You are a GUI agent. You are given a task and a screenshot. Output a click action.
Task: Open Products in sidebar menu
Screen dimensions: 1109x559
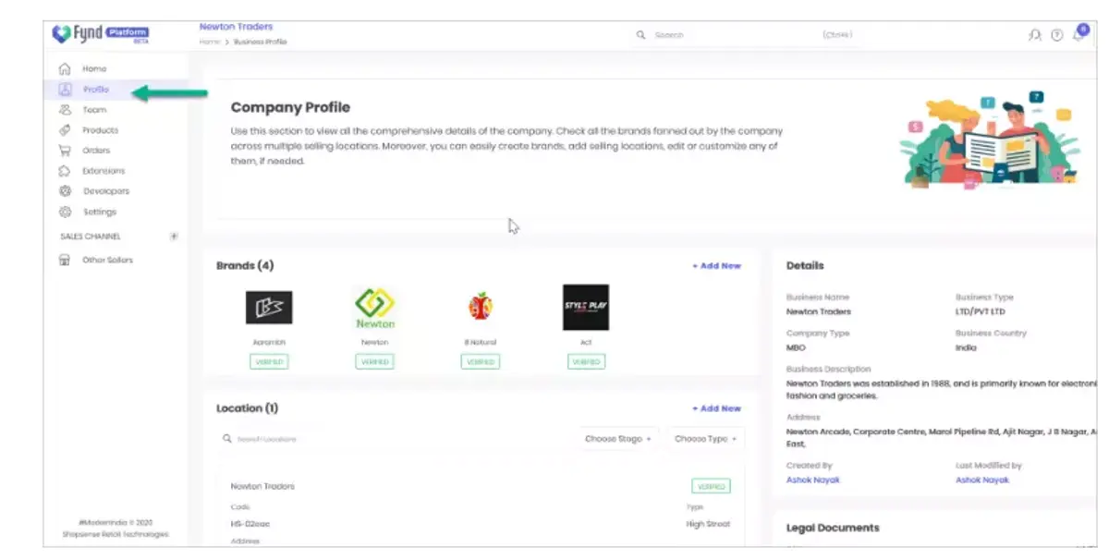(100, 130)
